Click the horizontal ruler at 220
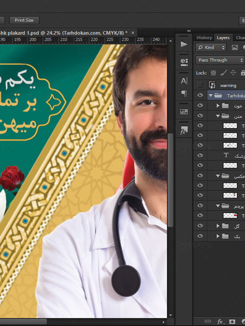The image size is (245, 326). pos(94,40)
